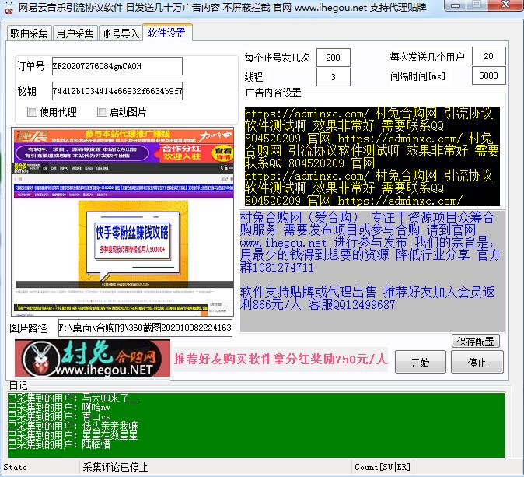Screen dimensions: 524x477
Task: Edit the 间隔时间[ms] field
Action: 488,75
